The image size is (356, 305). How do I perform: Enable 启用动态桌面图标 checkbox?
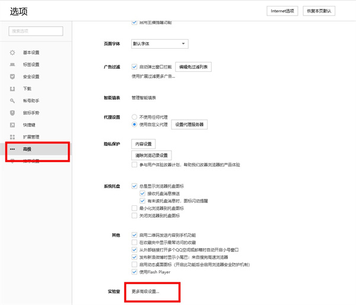[x=134, y=265]
